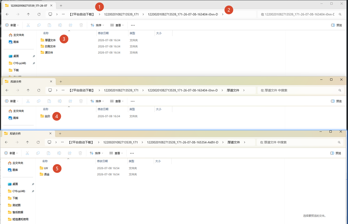Click Up arrow in window containing UV folder
This screenshot has width=348, height=224.
tap(27, 142)
